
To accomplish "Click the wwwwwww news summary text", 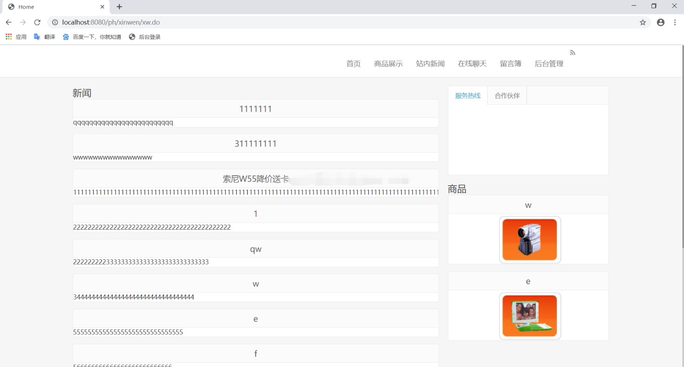I will [112, 158].
